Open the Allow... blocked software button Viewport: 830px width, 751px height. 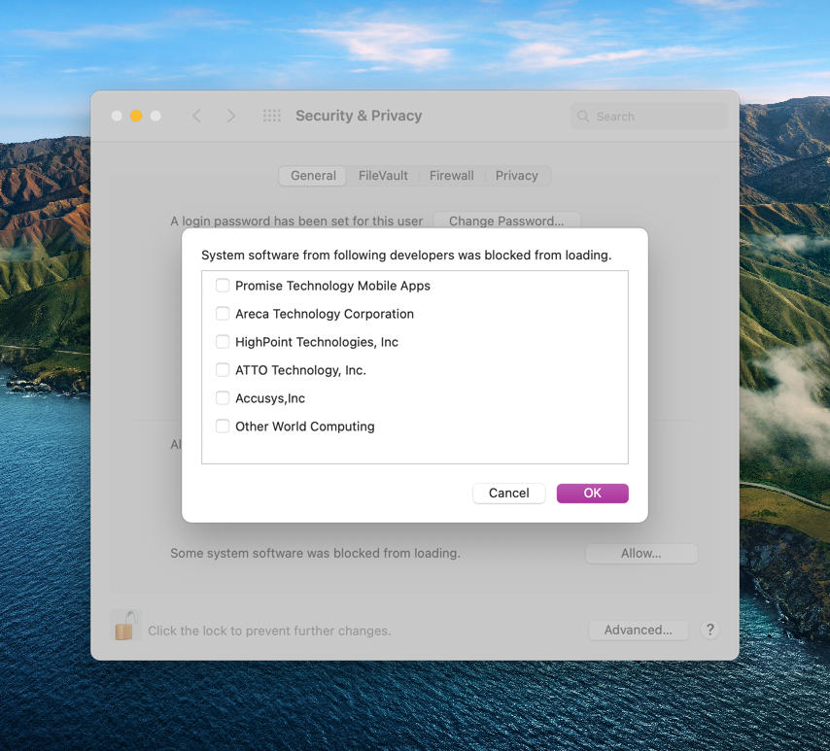tap(641, 554)
